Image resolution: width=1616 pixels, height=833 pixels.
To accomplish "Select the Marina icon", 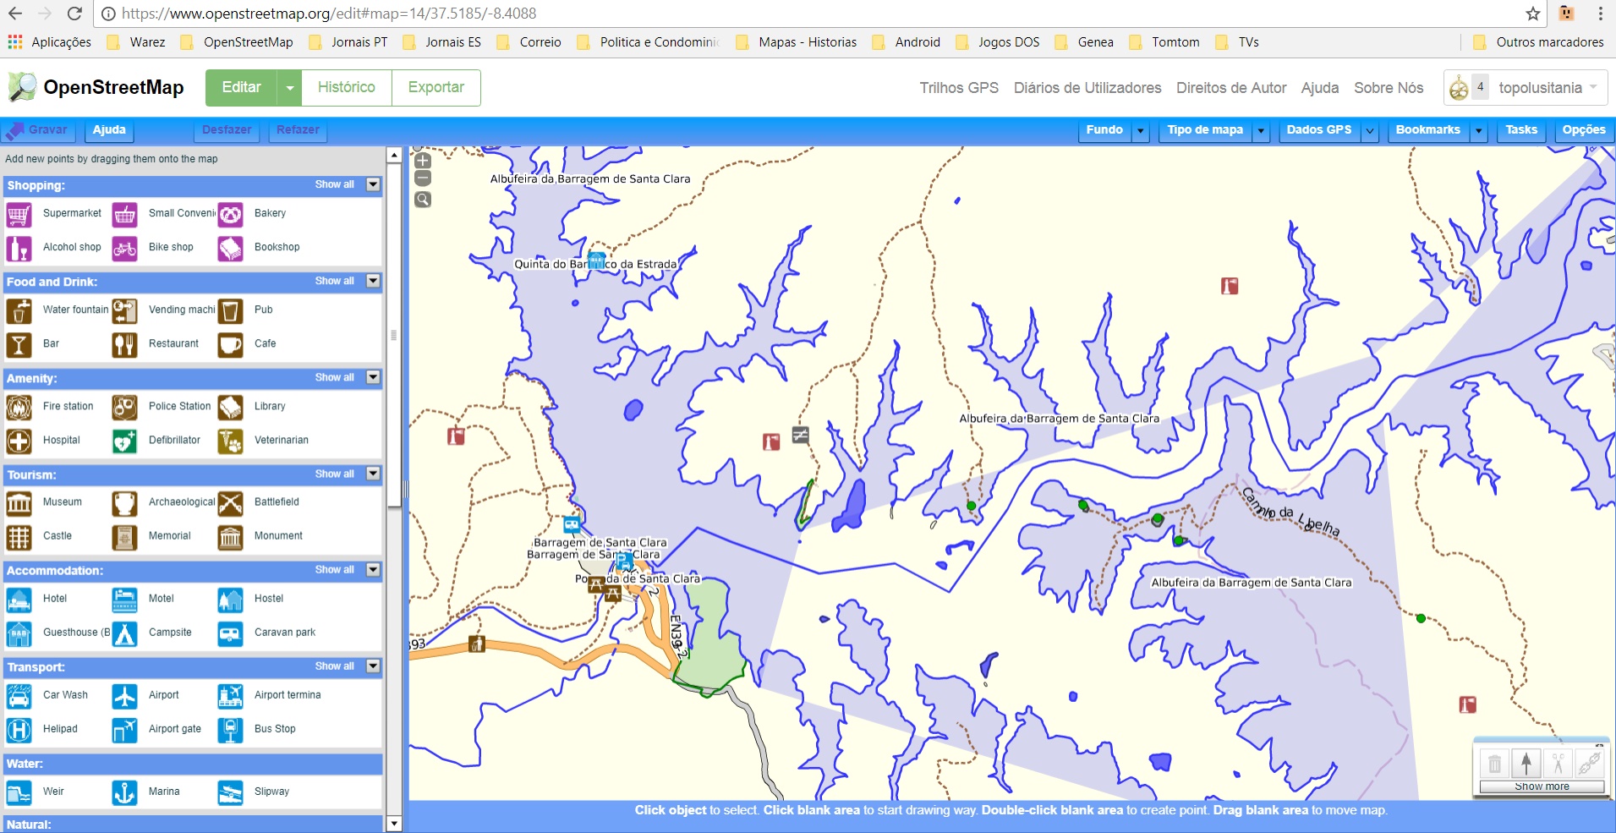I will [x=125, y=792].
